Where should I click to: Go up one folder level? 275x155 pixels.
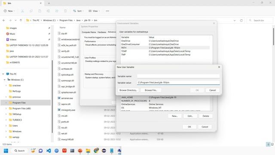pos(21,20)
